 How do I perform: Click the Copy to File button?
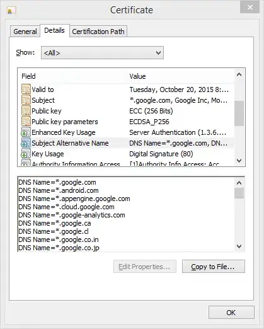(214, 267)
